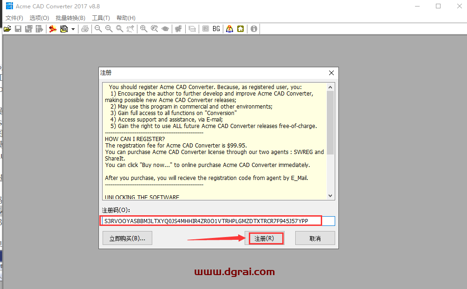Image resolution: width=467 pixels, height=289 pixels.
Task: Click the batch convert documents icon
Action: (x=64, y=29)
